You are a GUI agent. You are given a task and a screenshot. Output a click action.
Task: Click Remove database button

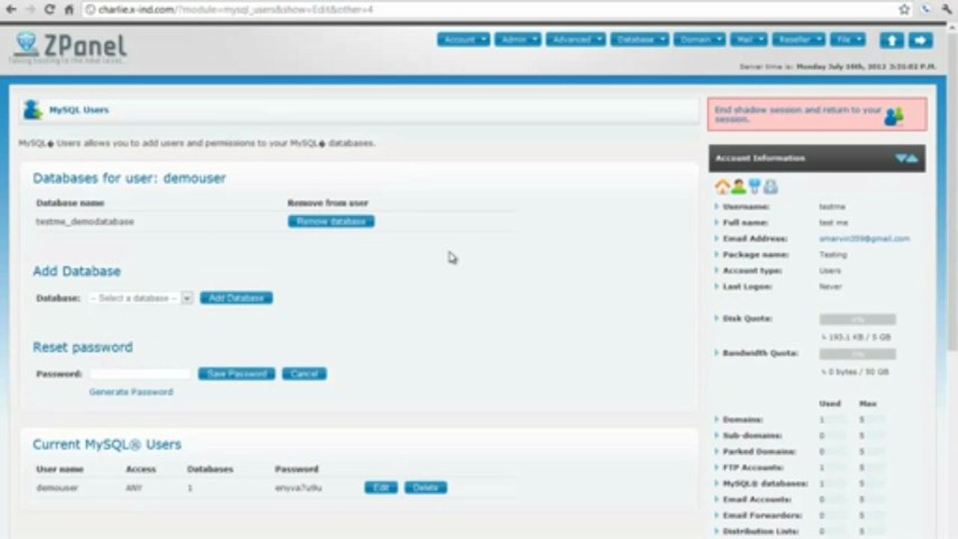[x=331, y=222]
